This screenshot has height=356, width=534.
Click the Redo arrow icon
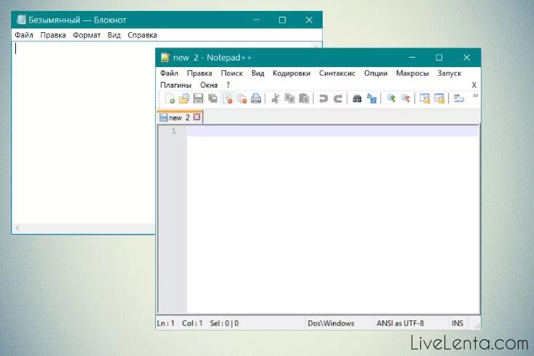click(338, 98)
